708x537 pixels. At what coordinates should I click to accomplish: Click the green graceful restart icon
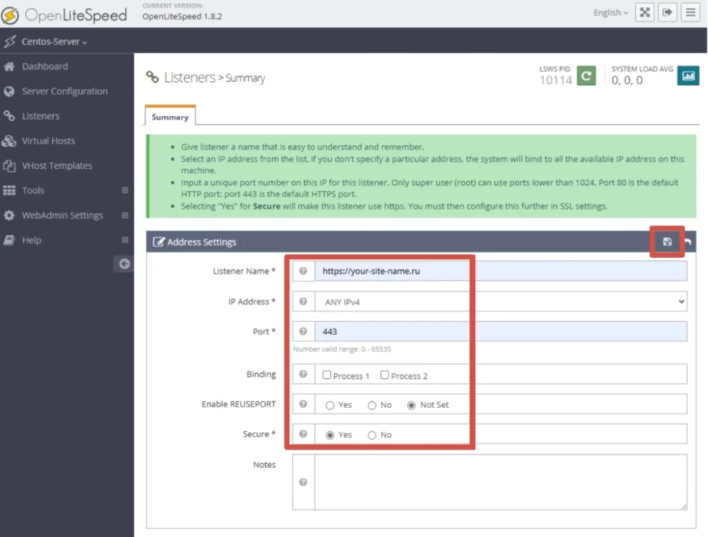(x=586, y=75)
